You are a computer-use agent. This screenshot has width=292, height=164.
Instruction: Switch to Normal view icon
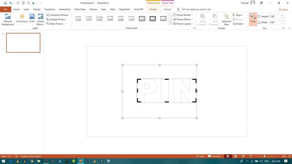[228, 156]
